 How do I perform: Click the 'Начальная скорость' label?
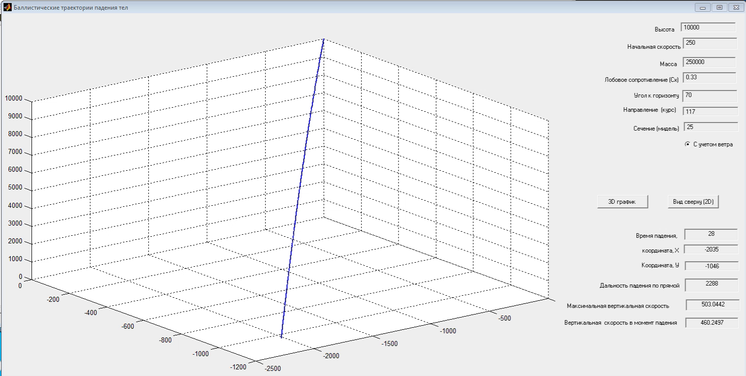point(654,47)
